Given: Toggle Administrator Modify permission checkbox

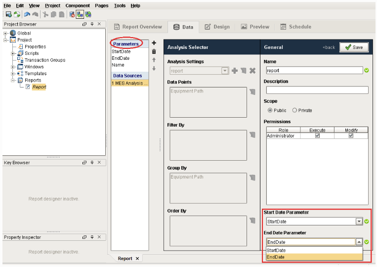Looking at the screenshot, I should 351,136.
